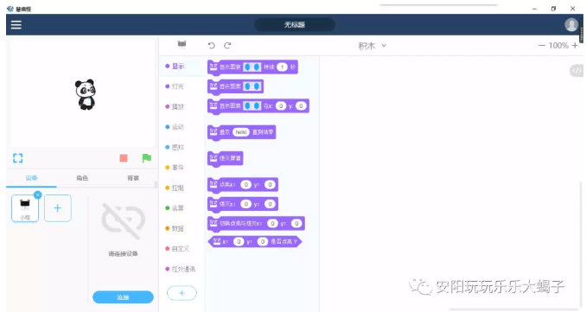This screenshot has height=312, width=586.
Task: Click the hello text field in display block
Action: pyautogui.click(x=240, y=132)
